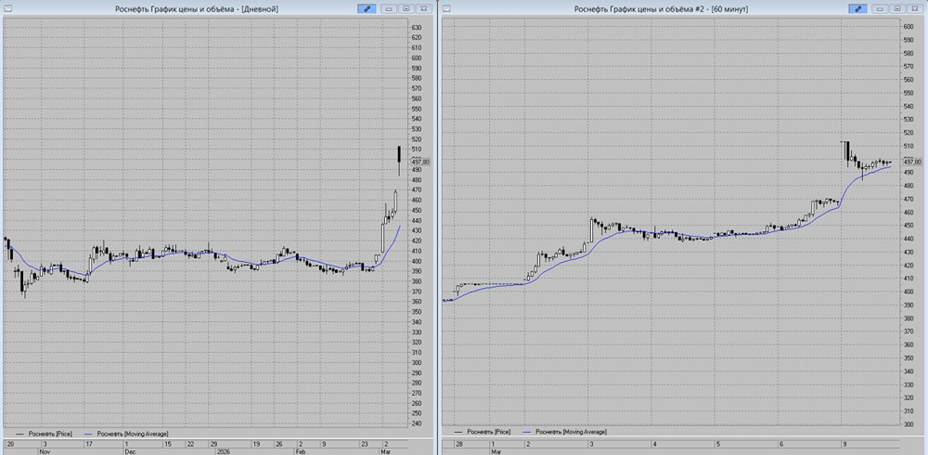Image resolution: width=928 pixels, height=455 pixels.
Task: Close the Daily chart window
Action: [x=424, y=9]
